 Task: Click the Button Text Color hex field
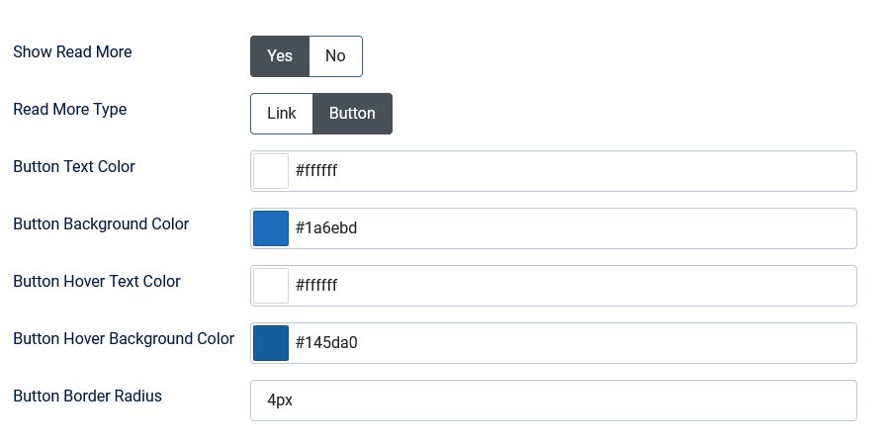tap(572, 171)
